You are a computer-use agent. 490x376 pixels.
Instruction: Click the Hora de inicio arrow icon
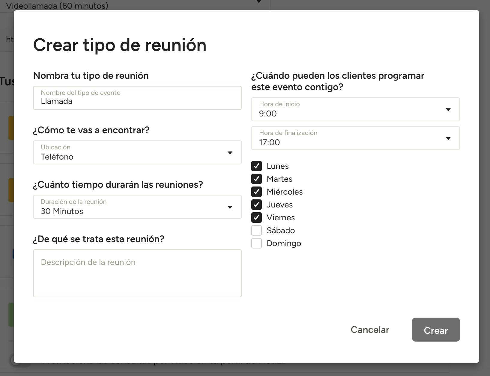448,110
